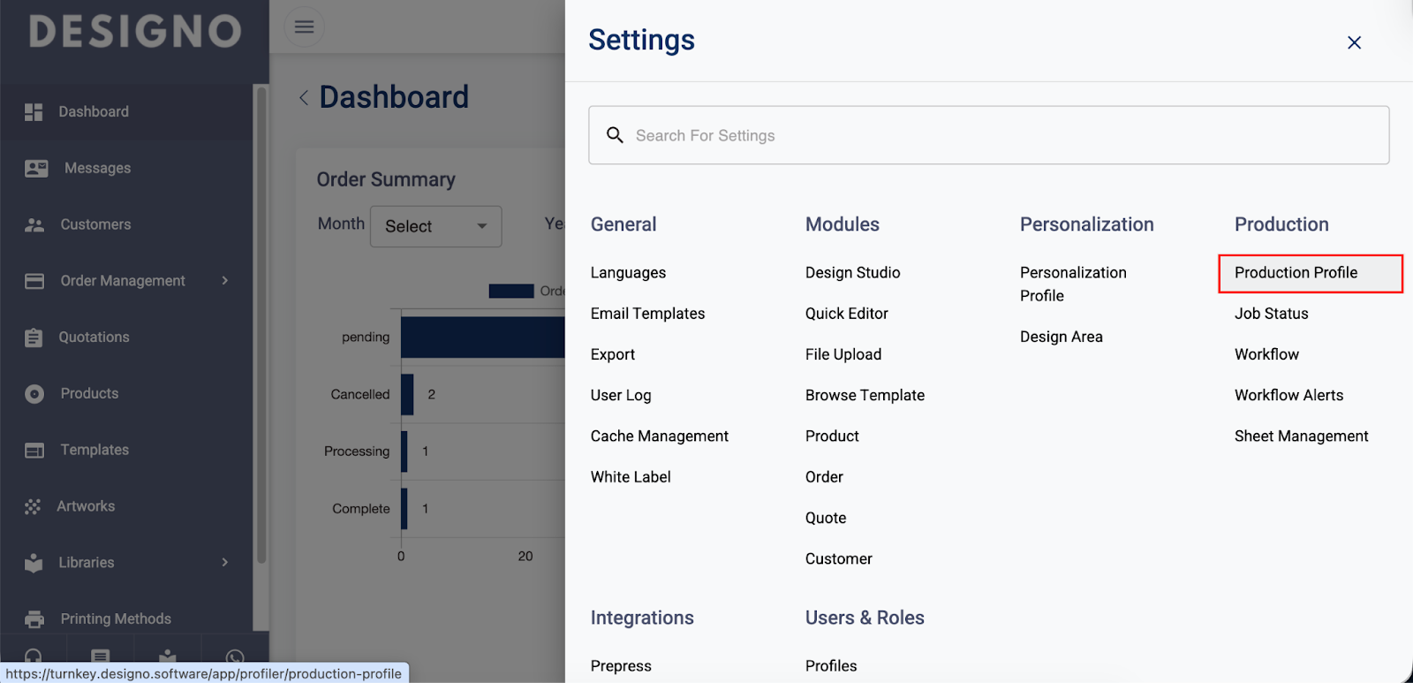Click the Printing Methods printer icon
The height and width of the screenshot is (683, 1413).
tap(34, 619)
